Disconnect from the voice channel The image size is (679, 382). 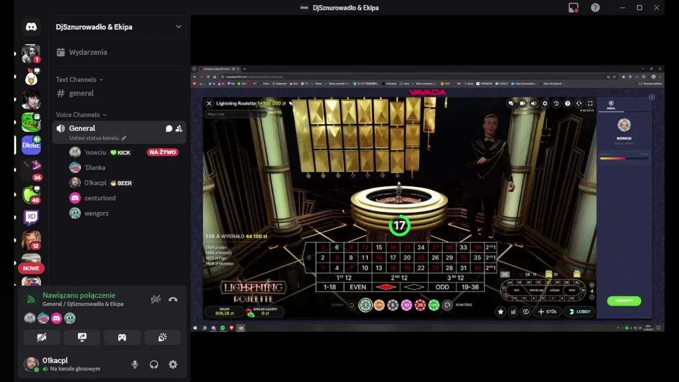click(x=173, y=299)
